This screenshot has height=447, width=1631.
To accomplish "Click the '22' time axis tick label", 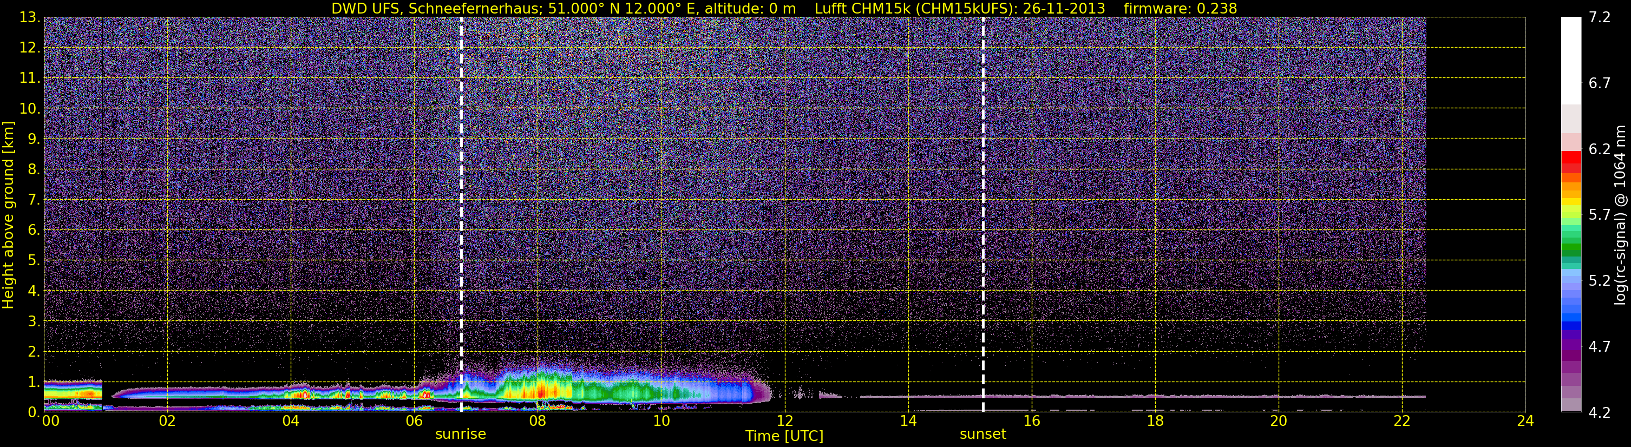I will tap(1402, 421).
